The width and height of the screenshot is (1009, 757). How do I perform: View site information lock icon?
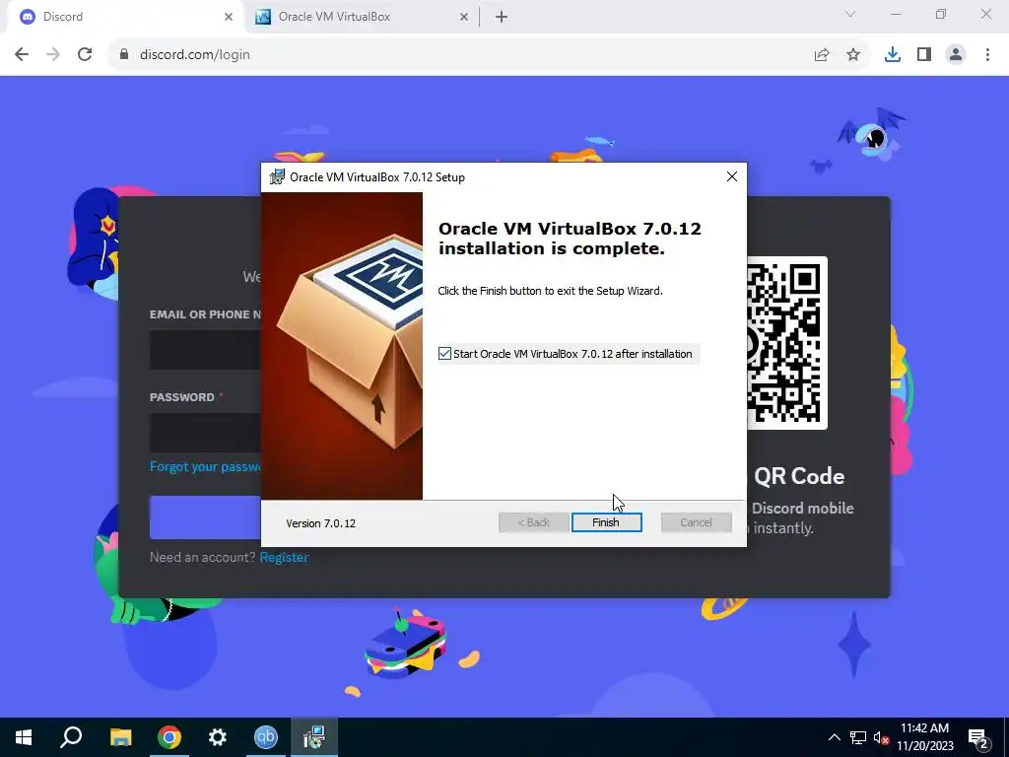[124, 54]
